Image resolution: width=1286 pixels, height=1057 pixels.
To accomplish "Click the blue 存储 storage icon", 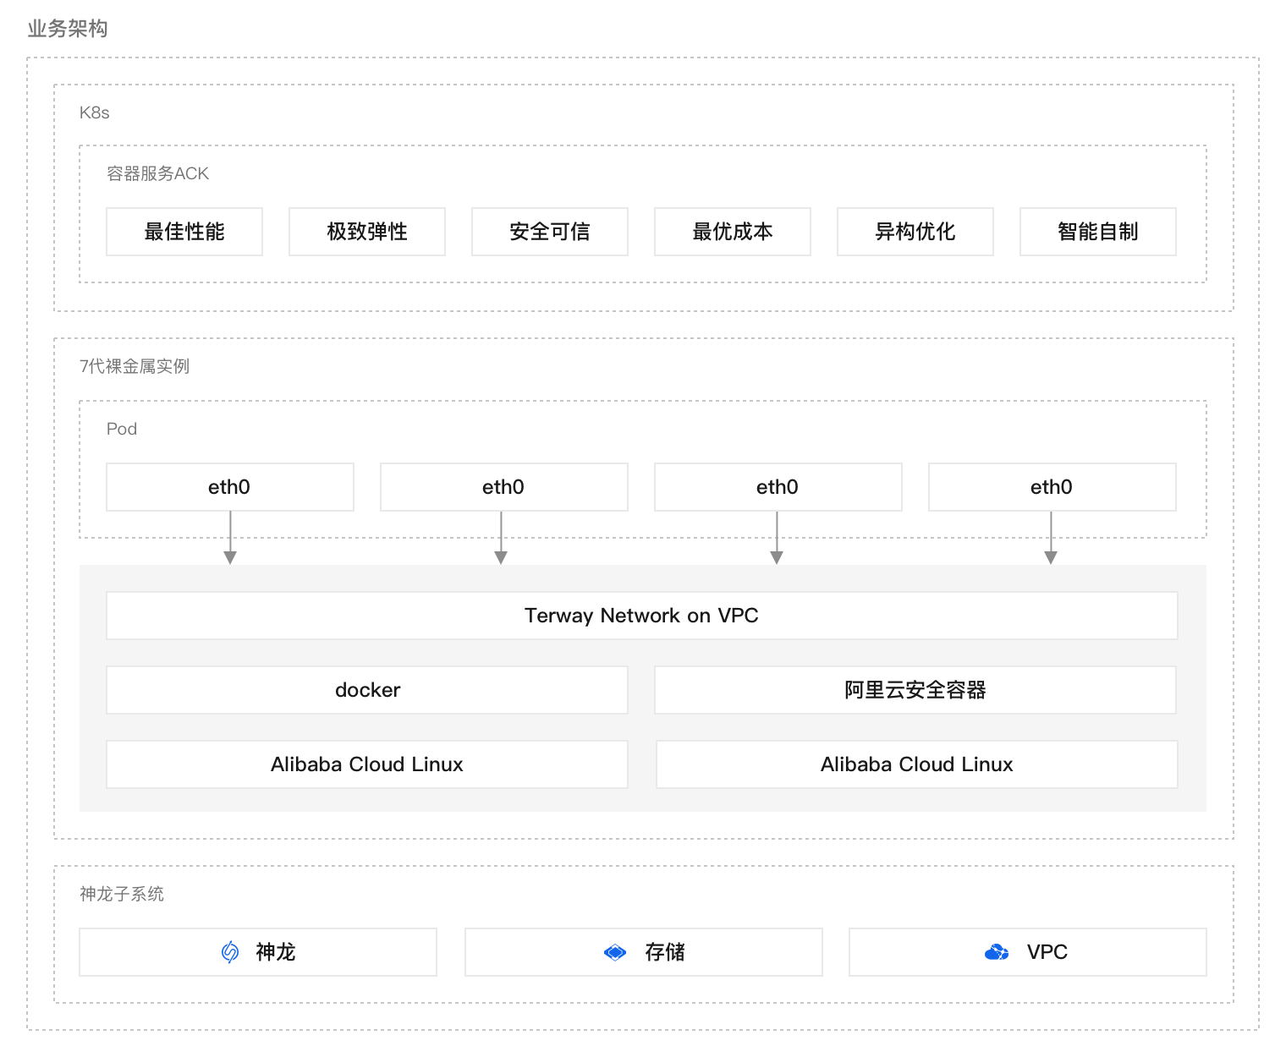I will tap(615, 952).
